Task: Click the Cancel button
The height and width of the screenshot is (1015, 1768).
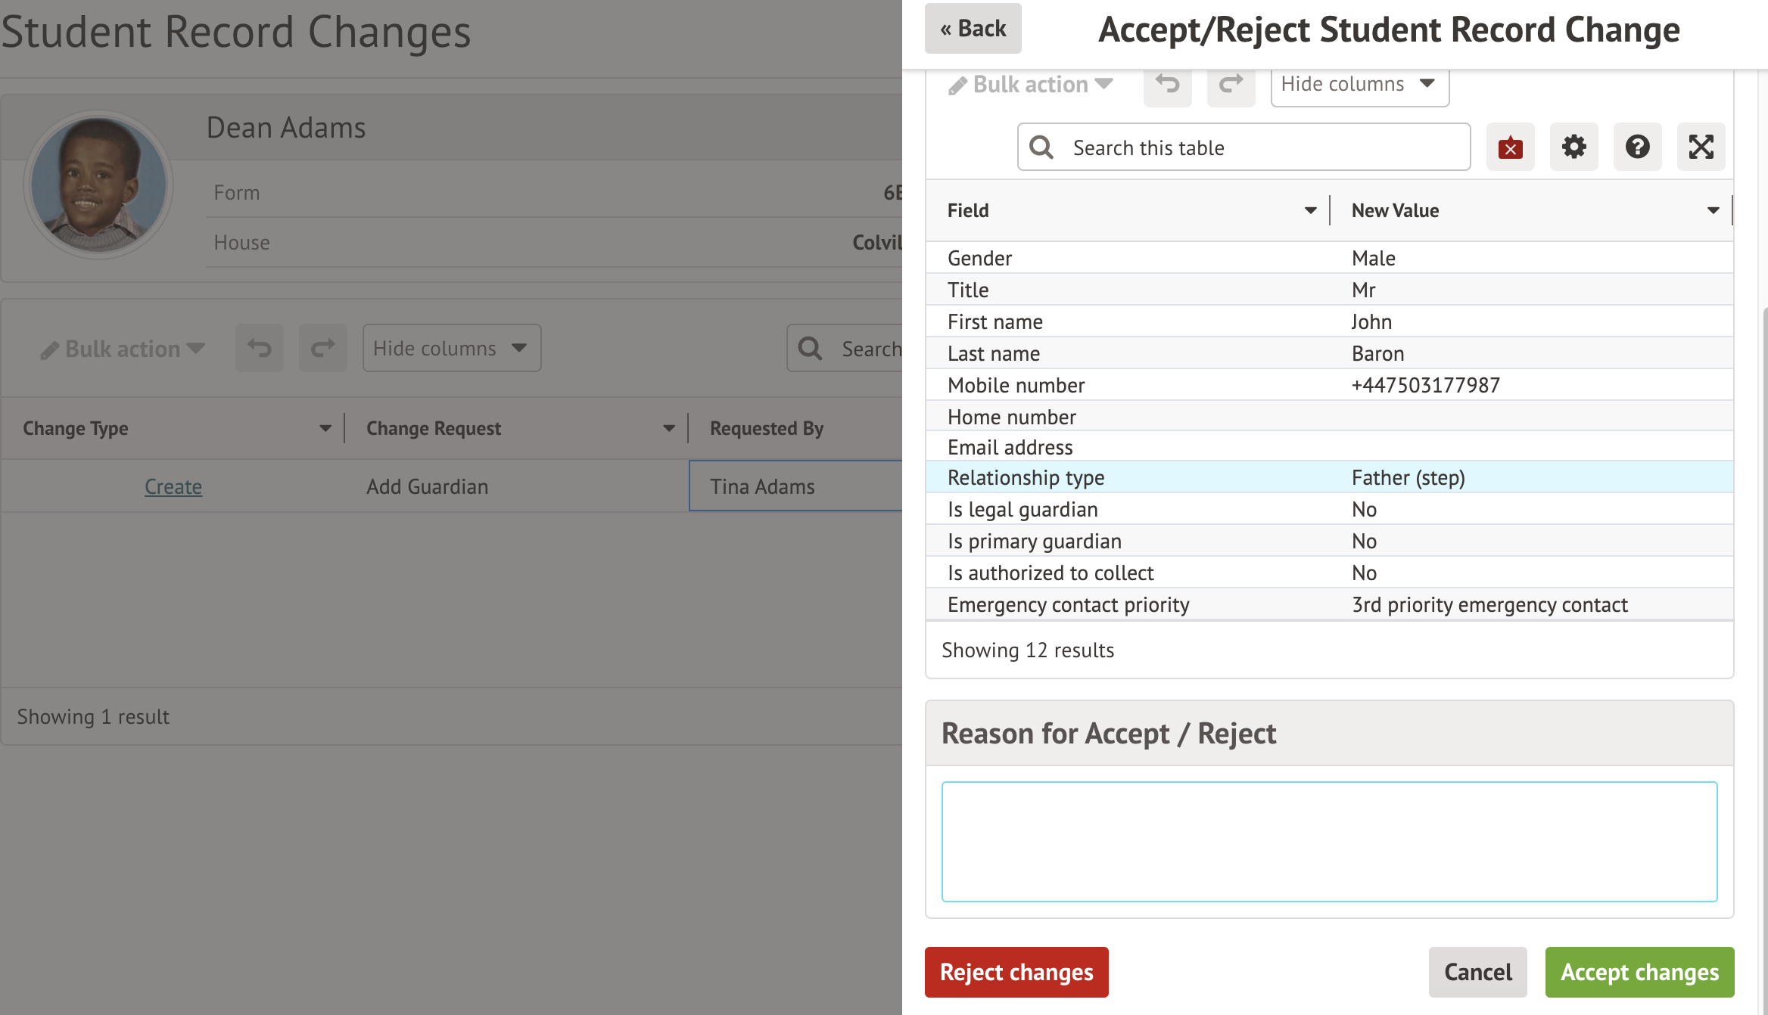Action: tap(1477, 972)
